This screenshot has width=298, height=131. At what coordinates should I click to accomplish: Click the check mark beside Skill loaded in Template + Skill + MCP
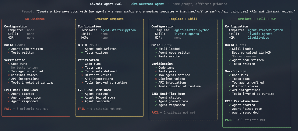pyautogui.click(x=229, y=49)
